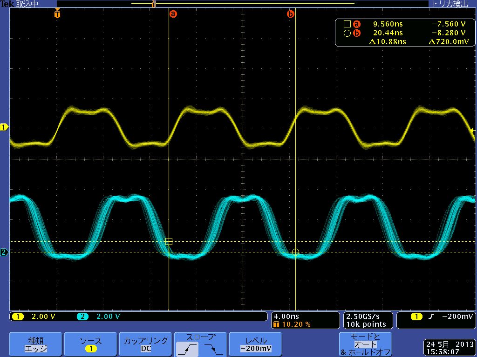Click channel 1 badge in trigger readout
Viewport: 477px width, 357px height.
pyautogui.click(x=416, y=317)
